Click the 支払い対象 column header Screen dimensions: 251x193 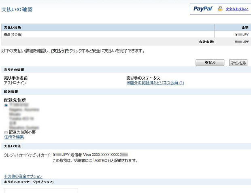click(13, 28)
